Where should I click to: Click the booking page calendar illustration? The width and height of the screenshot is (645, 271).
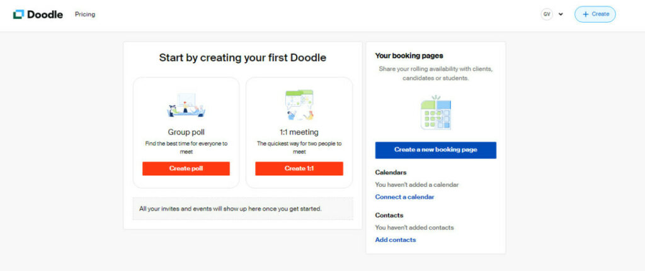[x=436, y=112]
